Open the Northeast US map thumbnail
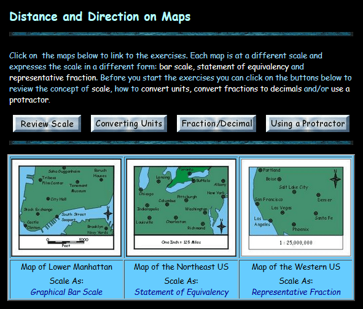Image resolution: width=363 pixels, height=309 pixels. (181, 208)
